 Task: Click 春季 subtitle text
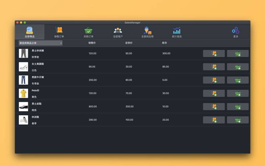pos(34,124)
